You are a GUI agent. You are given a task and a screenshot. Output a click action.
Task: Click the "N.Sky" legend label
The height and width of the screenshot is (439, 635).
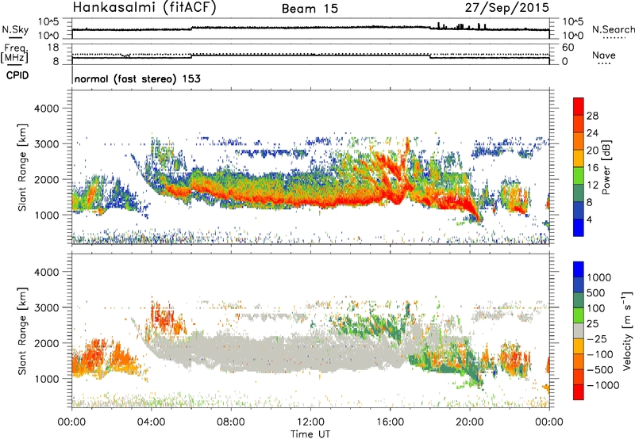pyautogui.click(x=15, y=29)
